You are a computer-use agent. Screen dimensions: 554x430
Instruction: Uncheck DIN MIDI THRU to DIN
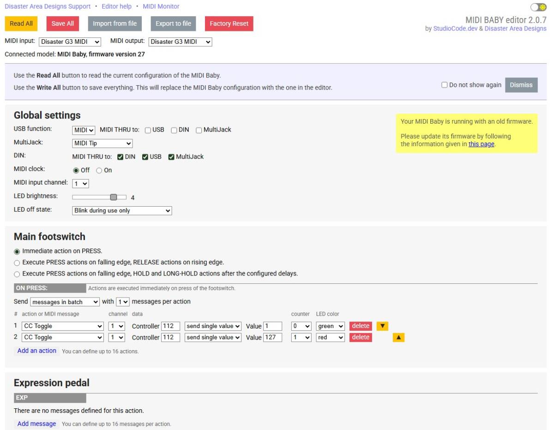[120, 157]
